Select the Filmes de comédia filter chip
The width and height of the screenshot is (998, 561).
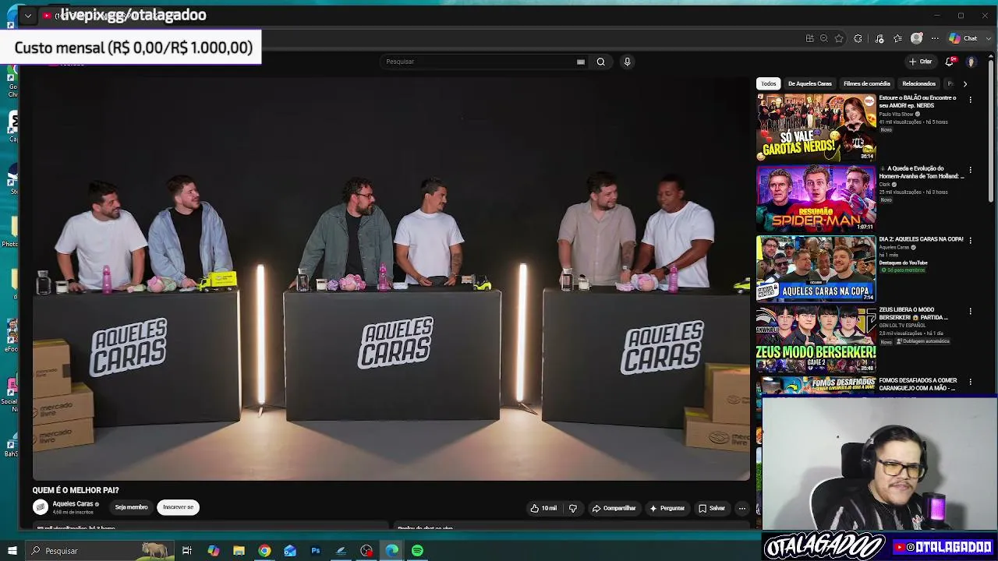pos(867,83)
